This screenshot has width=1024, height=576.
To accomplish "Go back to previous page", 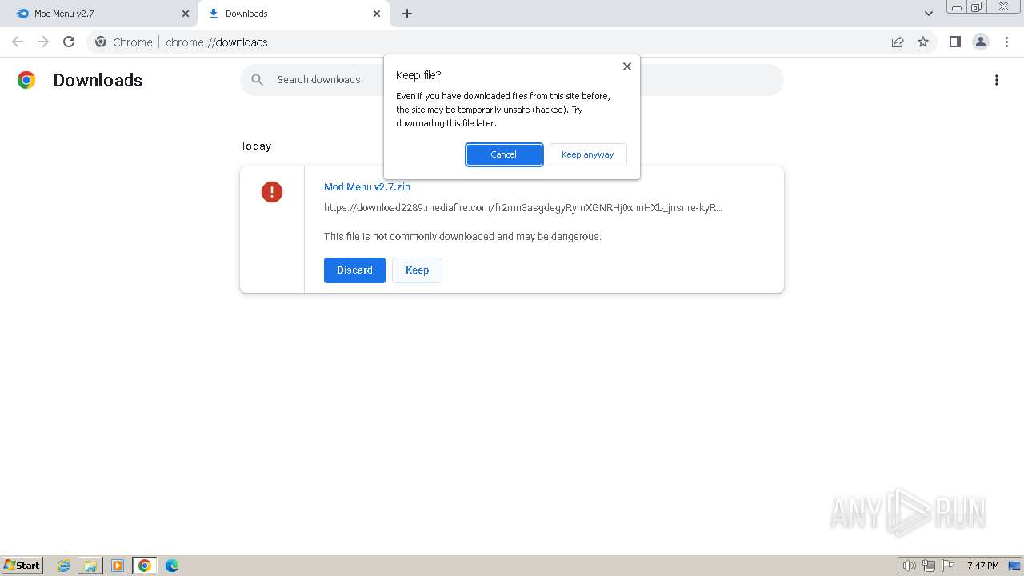I will click(x=18, y=42).
